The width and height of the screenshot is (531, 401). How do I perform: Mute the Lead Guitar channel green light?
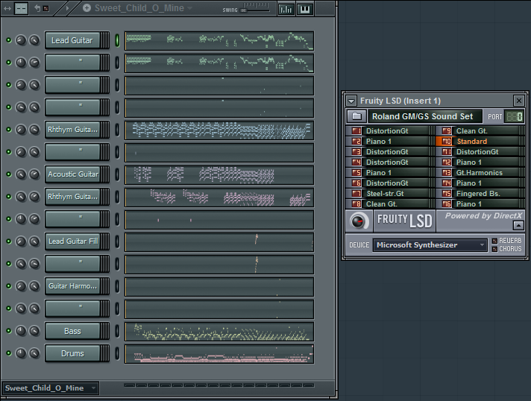(x=9, y=40)
